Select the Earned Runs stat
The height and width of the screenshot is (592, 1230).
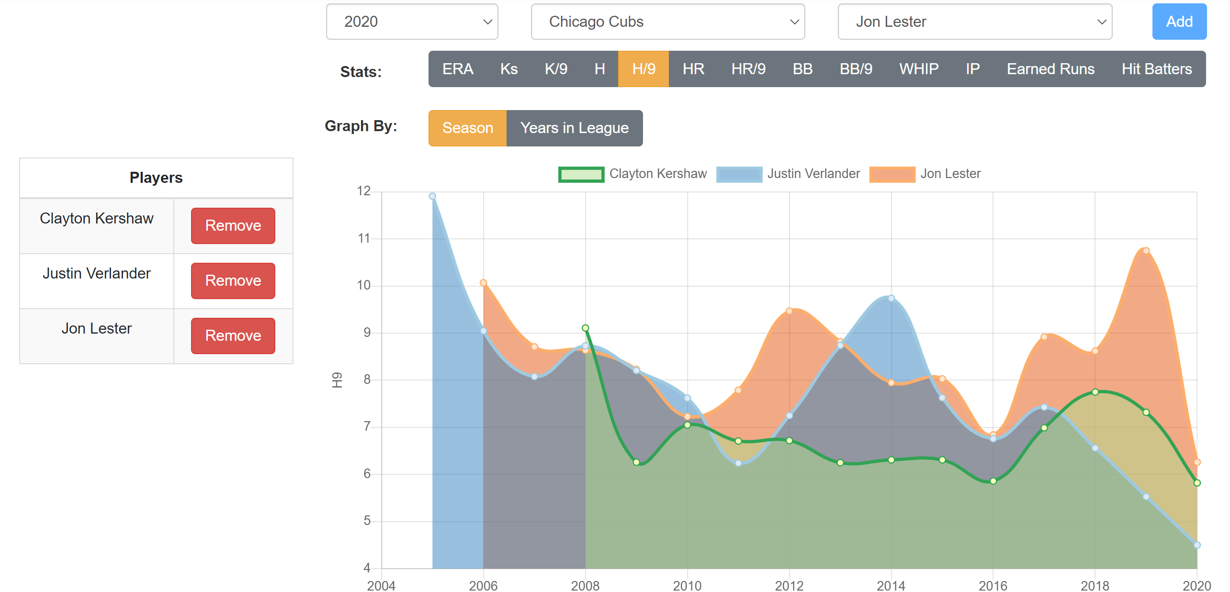[x=1050, y=69]
